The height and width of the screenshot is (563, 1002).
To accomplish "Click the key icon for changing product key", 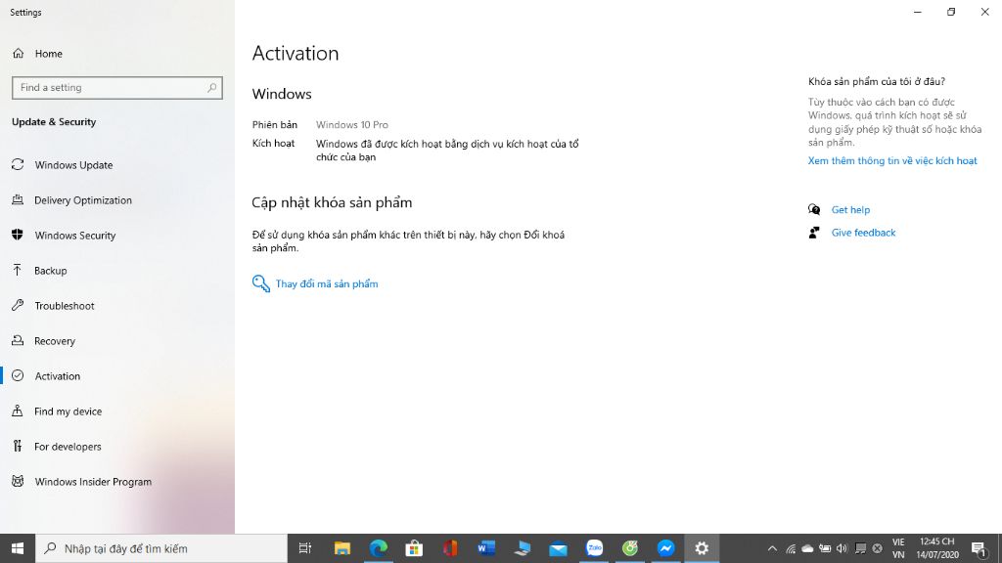I will point(260,283).
